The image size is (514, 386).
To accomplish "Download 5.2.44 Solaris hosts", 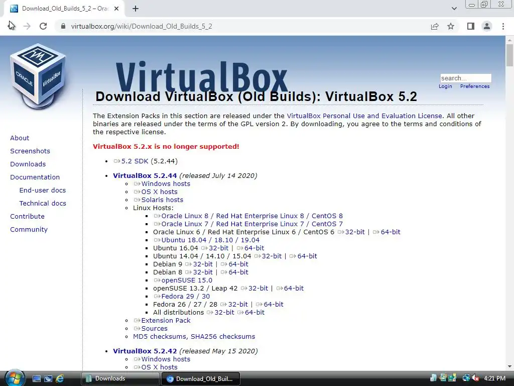I will [162, 200].
